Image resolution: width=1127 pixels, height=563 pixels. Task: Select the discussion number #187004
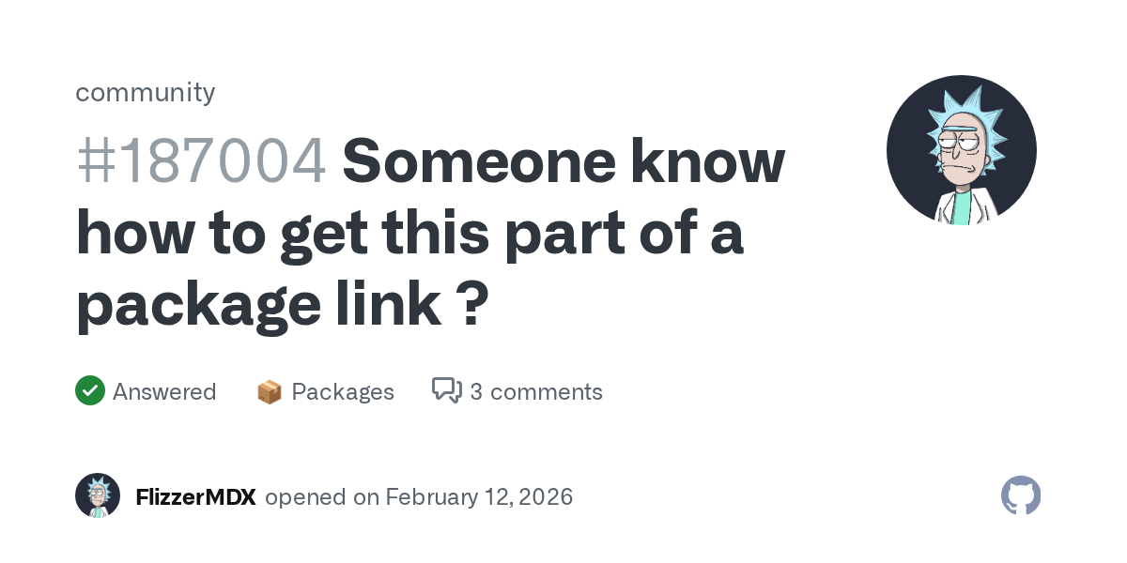[201, 161]
